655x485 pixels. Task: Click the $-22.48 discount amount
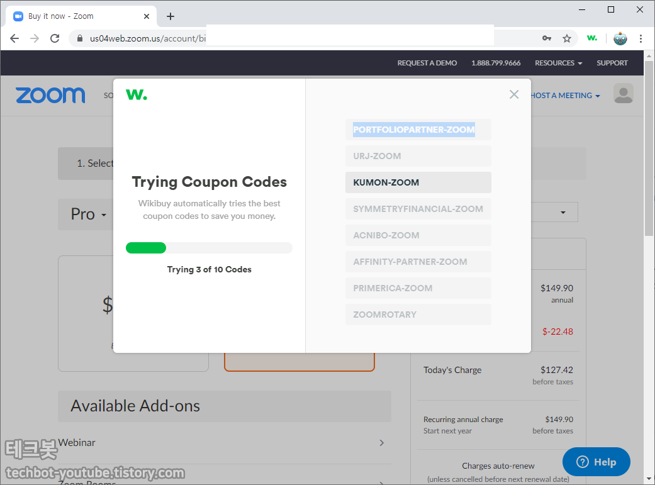557,332
